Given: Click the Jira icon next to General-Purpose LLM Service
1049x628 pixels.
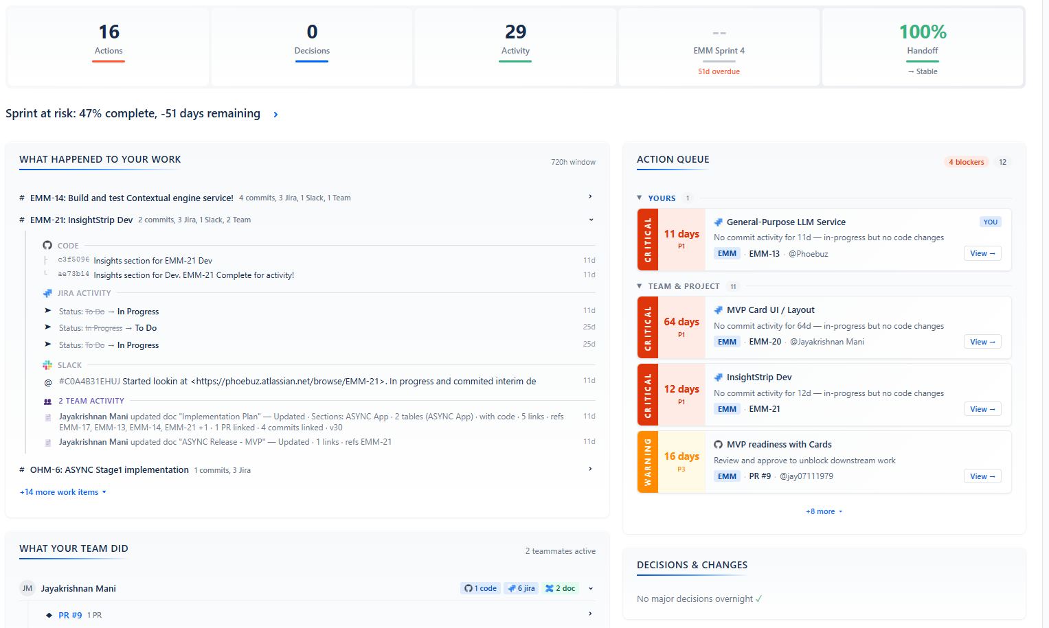Looking at the screenshot, I should [719, 222].
